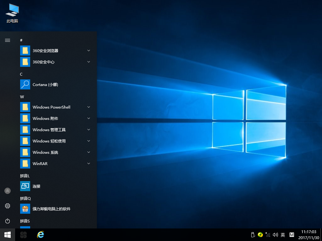The width and height of the screenshot is (322, 241).
Task: Click the Wi-Fi network tray icon
Action: click(x=268, y=235)
